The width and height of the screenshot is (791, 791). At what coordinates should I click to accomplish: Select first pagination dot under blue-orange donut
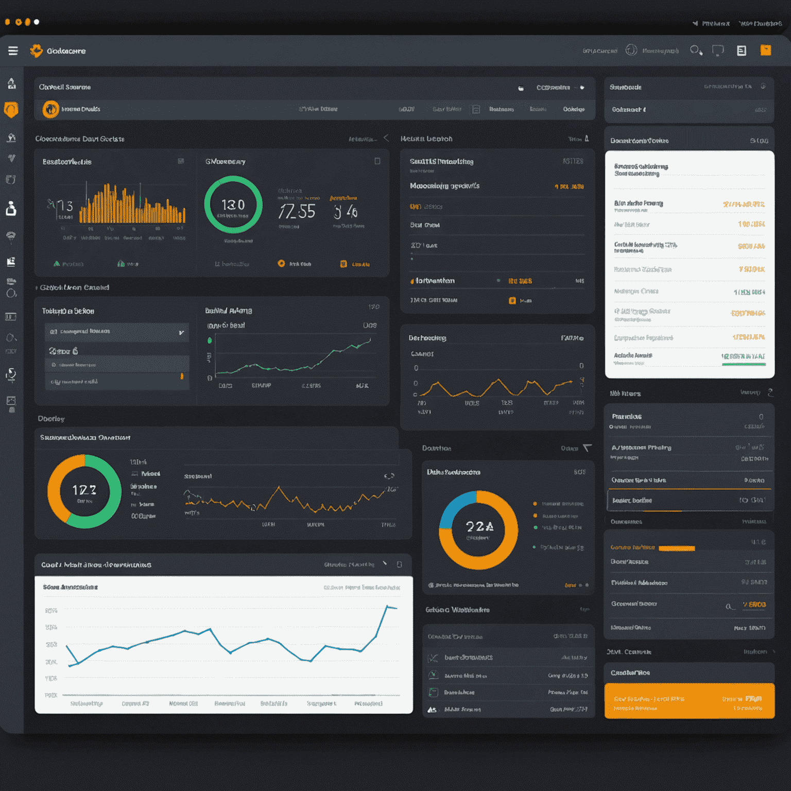(x=580, y=585)
